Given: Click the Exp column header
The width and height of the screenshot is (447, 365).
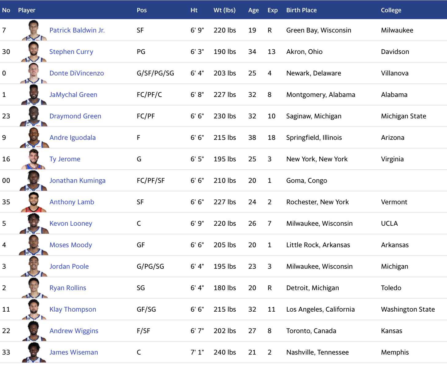Looking at the screenshot, I should click(273, 10).
